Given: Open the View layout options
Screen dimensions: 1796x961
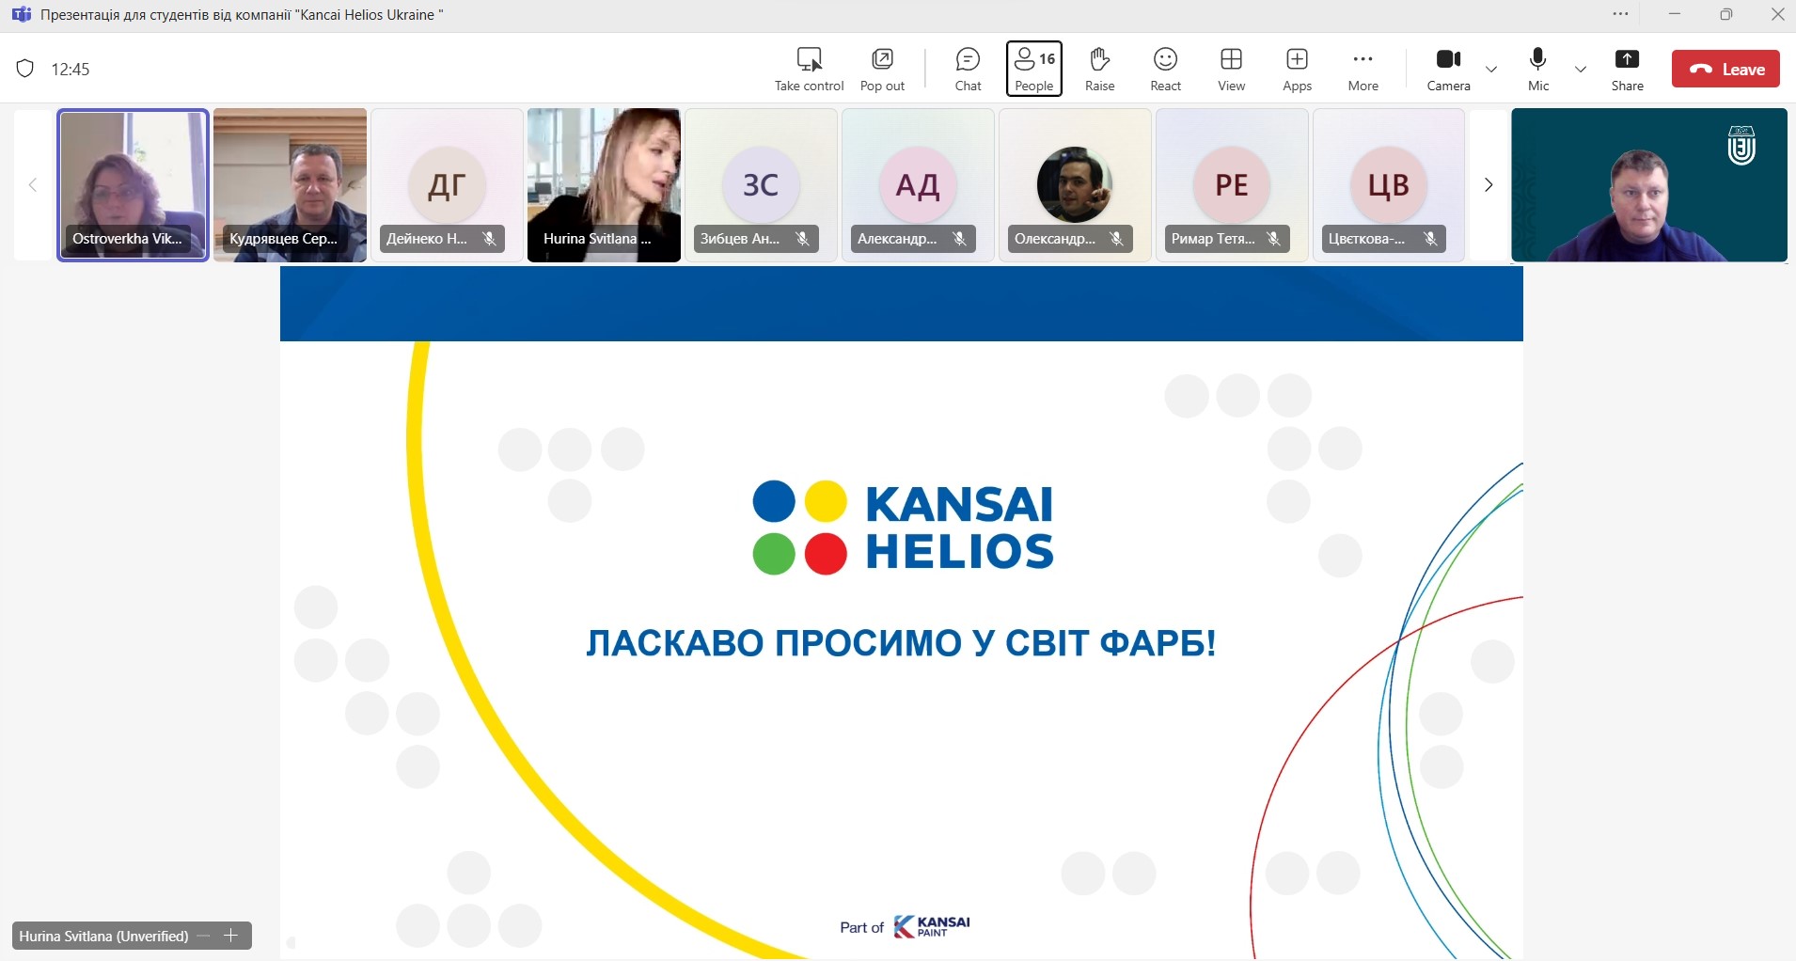Looking at the screenshot, I should [1231, 70].
